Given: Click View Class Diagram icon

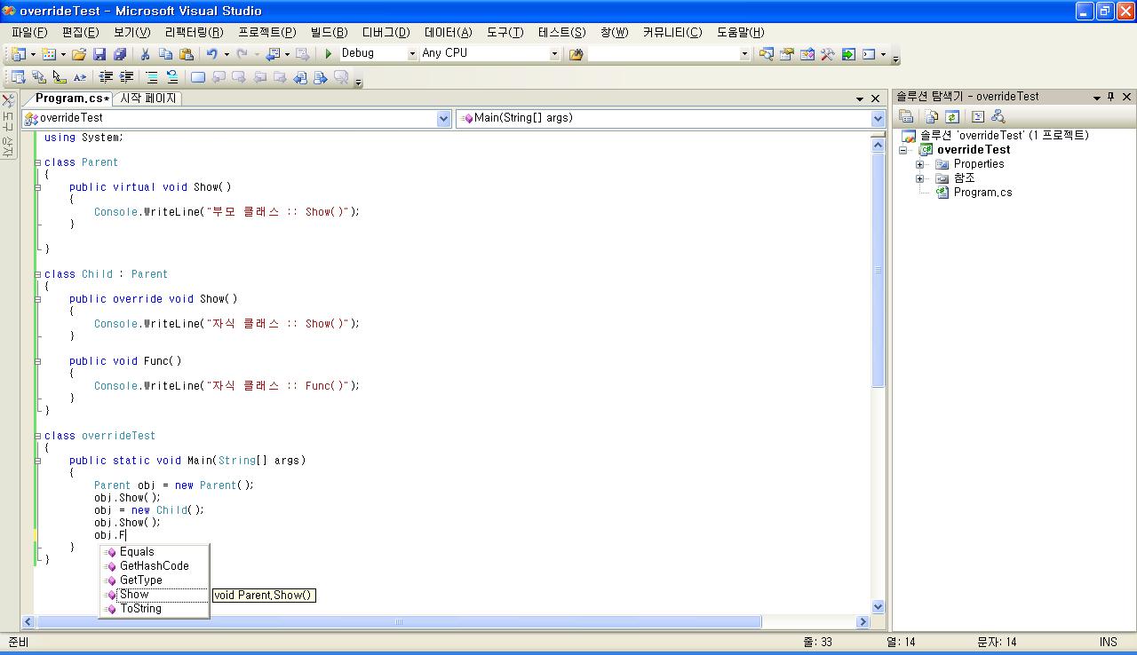Looking at the screenshot, I should click(x=998, y=116).
